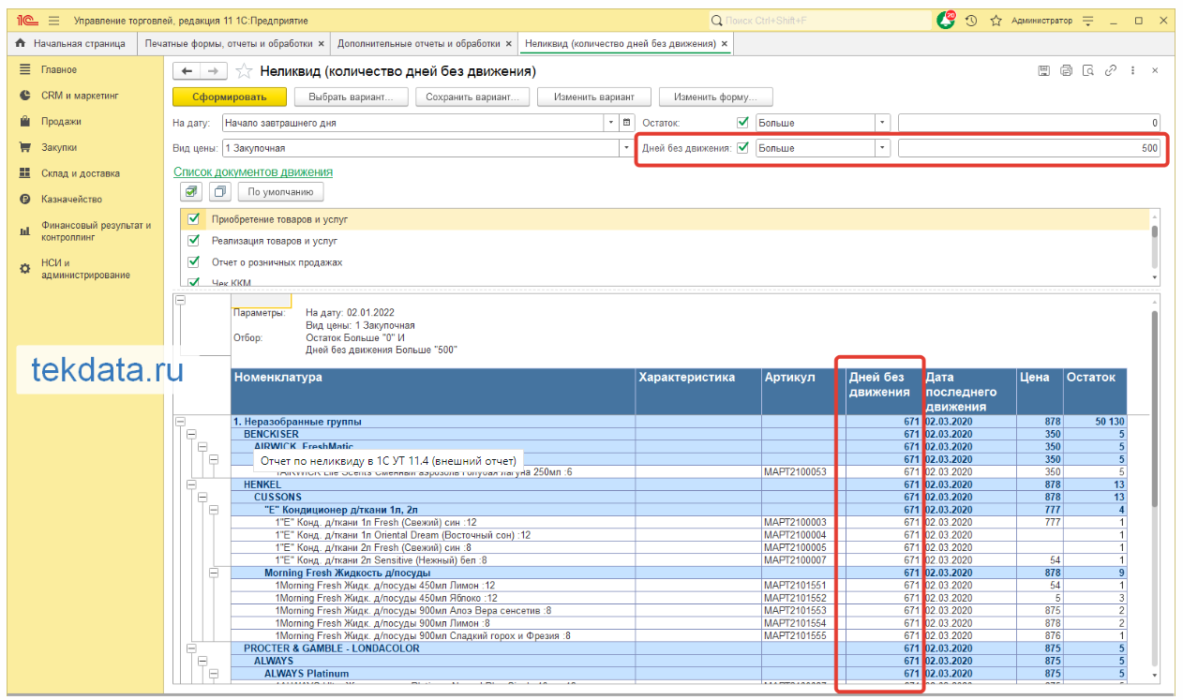Screen dimensions: 1183x700
Task: Open the На дату dropdown arrow
Action: [611, 123]
